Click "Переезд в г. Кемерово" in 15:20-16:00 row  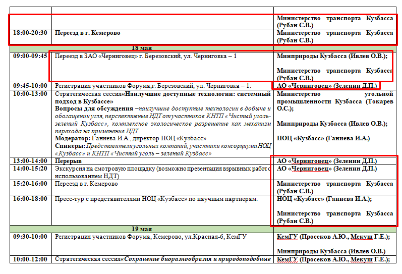86,184
